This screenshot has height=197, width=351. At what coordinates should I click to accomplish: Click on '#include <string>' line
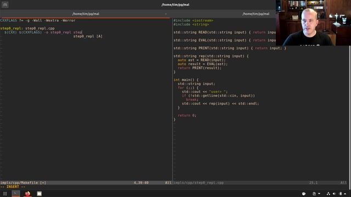pyautogui.click(x=191, y=24)
